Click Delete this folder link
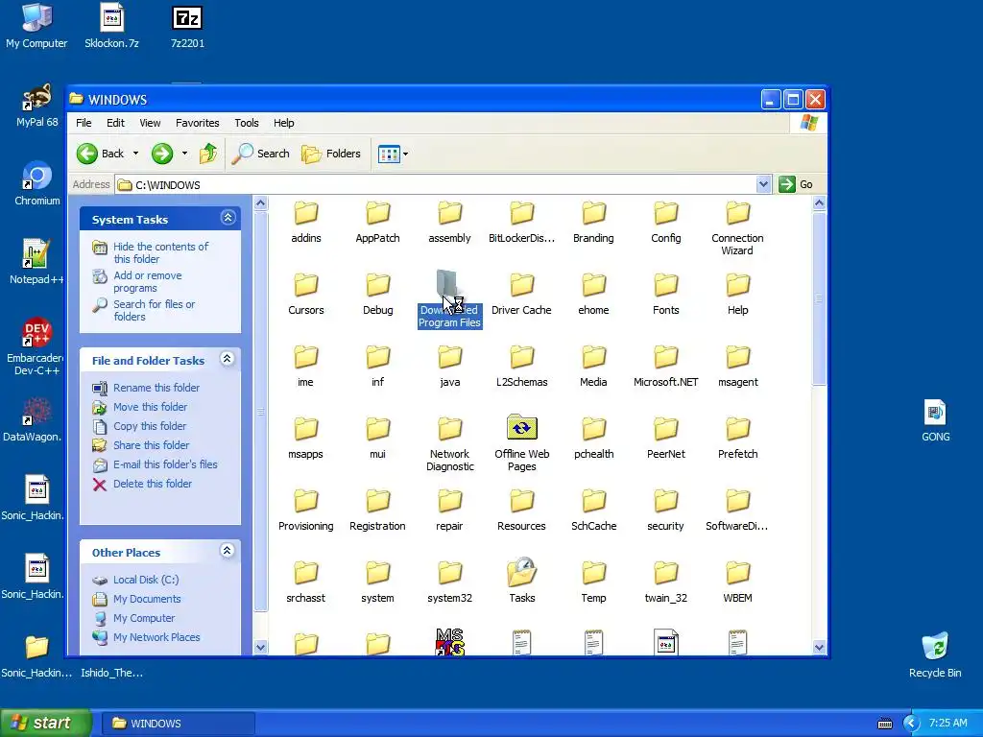Screen dimensions: 983x737 153,484
